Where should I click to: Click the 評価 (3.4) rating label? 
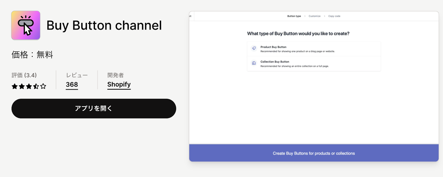[24, 75]
